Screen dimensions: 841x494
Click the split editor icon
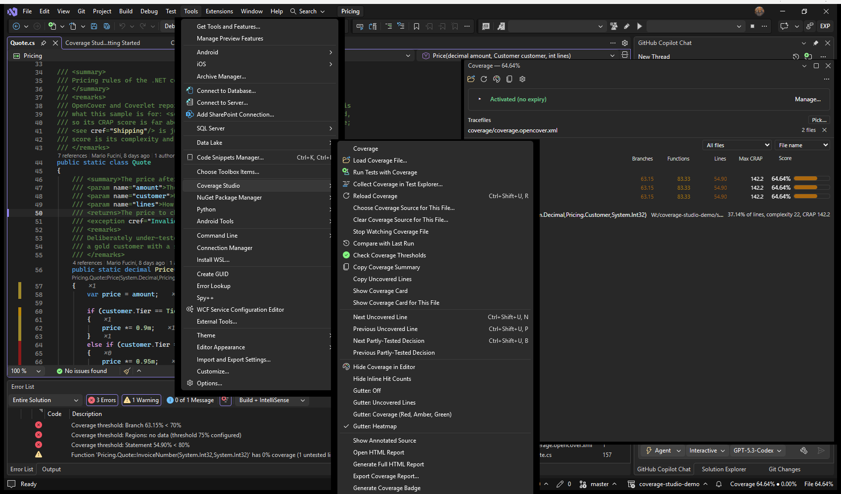coord(625,55)
